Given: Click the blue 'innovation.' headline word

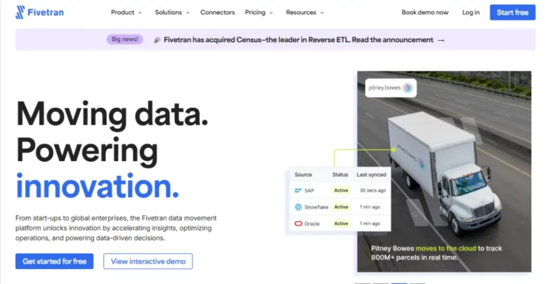Looking at the screenshot, I should pos(97,186).
